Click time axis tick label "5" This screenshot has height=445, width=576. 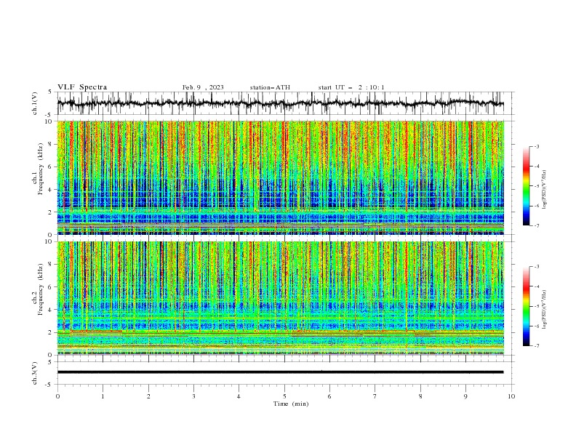pyautogui.click(x=284, y=396)
